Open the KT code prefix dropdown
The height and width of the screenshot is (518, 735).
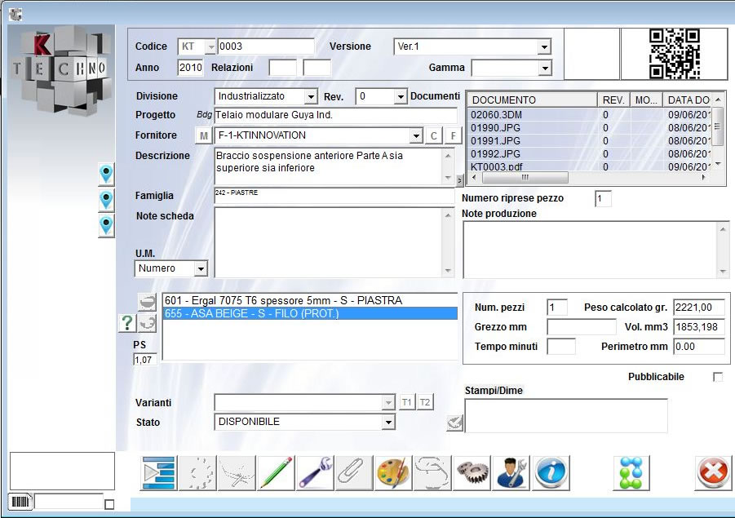pyautogui.click(x=210, y=46)
